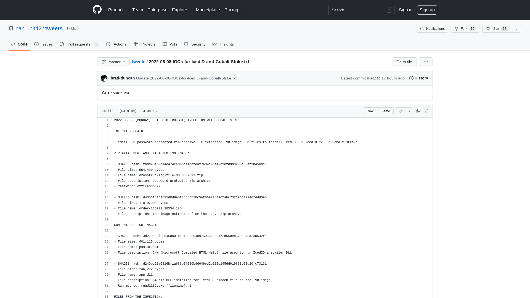Image resolution: width=530 pixels, height=298 pixels.
Task: Expand the Explore dropdown menu
Action: click(182, 10)
